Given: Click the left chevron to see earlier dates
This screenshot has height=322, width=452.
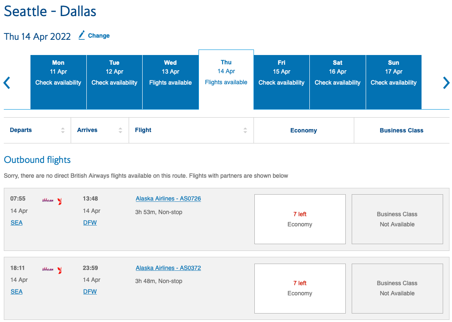Looking at the screenshot, I should 6,83.
